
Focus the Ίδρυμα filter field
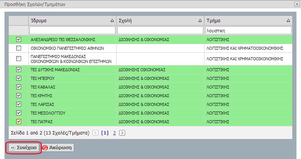pyautogui.click(x=72, y=31)
